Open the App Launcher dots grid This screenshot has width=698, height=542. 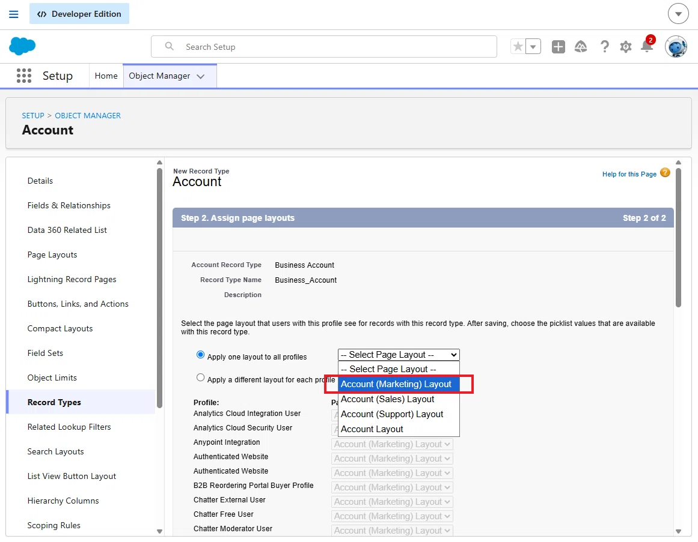[x=24, y=76]
